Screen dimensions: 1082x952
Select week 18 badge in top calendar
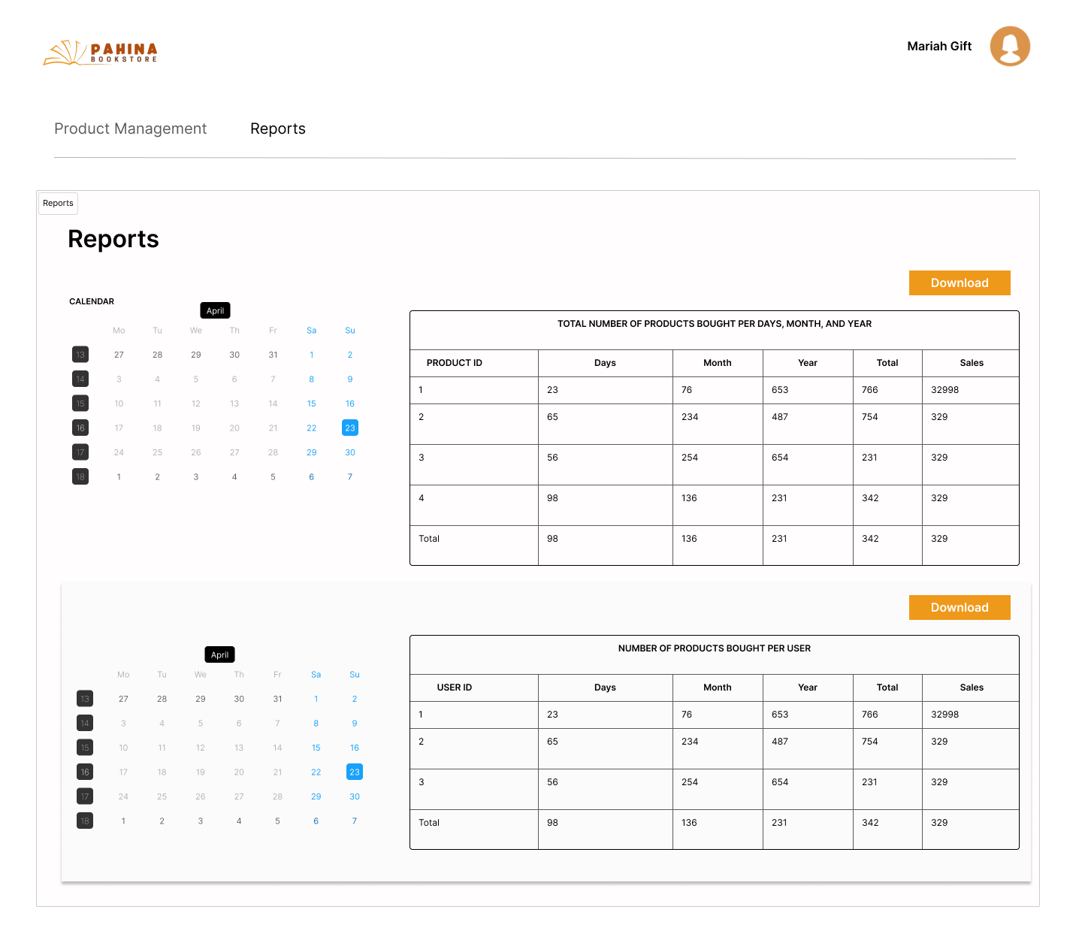click(80, 476)
